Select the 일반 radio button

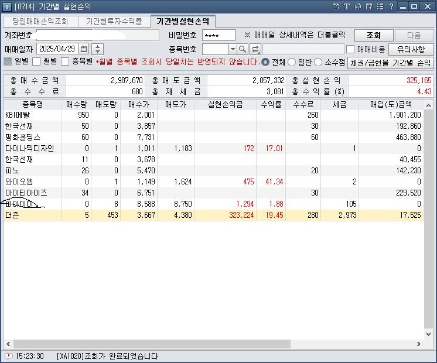pyautogui.click(x=292, y=62)
